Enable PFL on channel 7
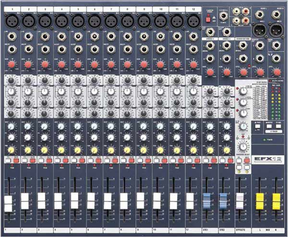288x237 pixels. (x=107, y=161)
